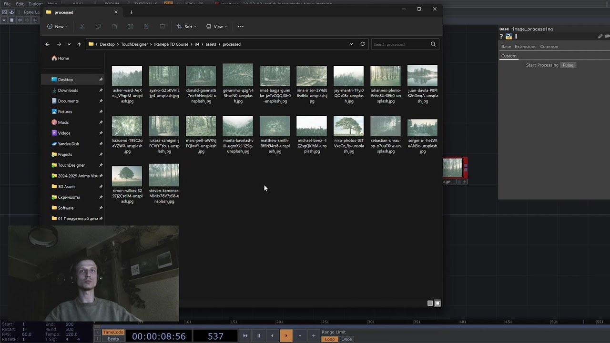610x343 pixels.
Task: Click the Paste icon in Explorer toolbar
Action: click(x=114, y=27)
